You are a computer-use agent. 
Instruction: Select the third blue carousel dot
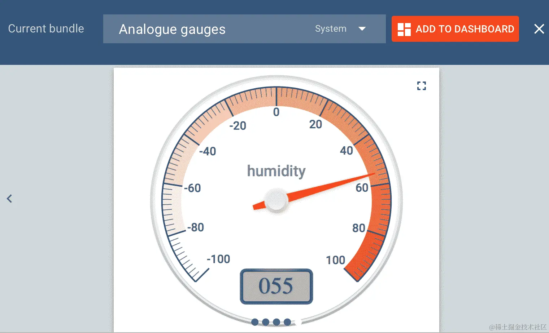tap(276, 322)
